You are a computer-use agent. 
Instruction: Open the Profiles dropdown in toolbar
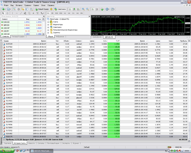[9, 9]
